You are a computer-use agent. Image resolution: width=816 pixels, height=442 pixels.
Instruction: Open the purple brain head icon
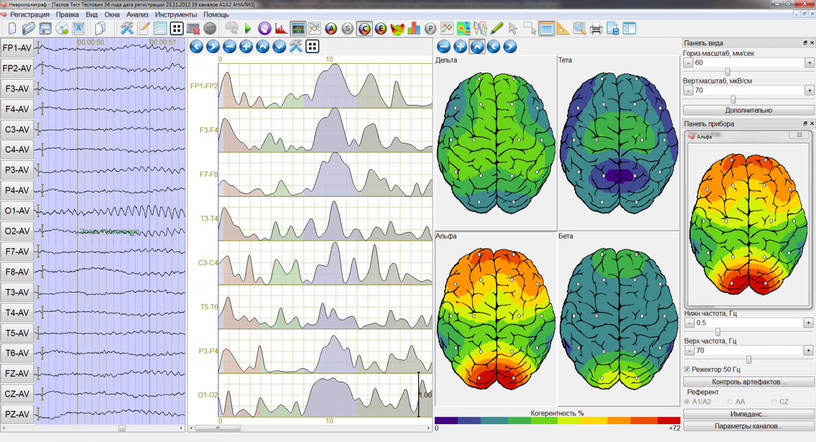[264, 29]
